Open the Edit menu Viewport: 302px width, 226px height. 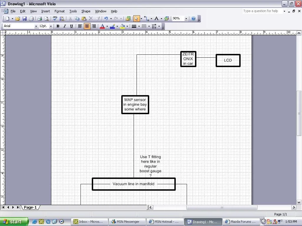(x=23, y=11)
